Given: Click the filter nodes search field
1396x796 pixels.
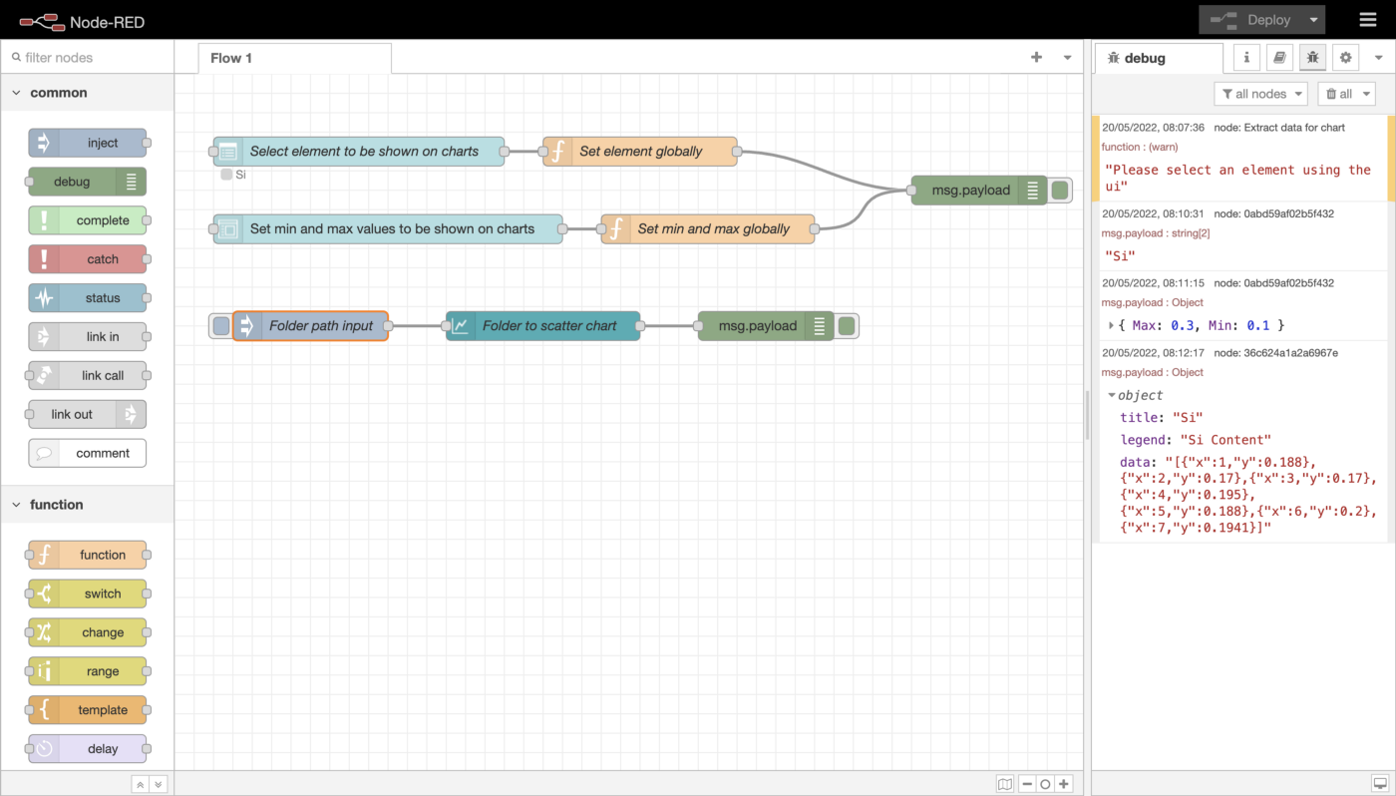Looking at the screenshot, I should pyautogui.click(x=90, y=58).
